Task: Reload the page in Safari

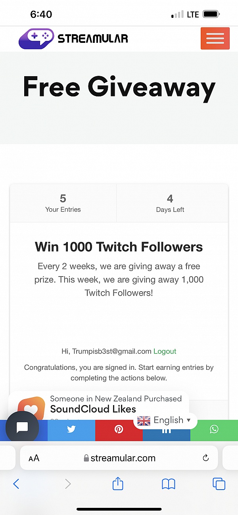Action: (205, 458)
